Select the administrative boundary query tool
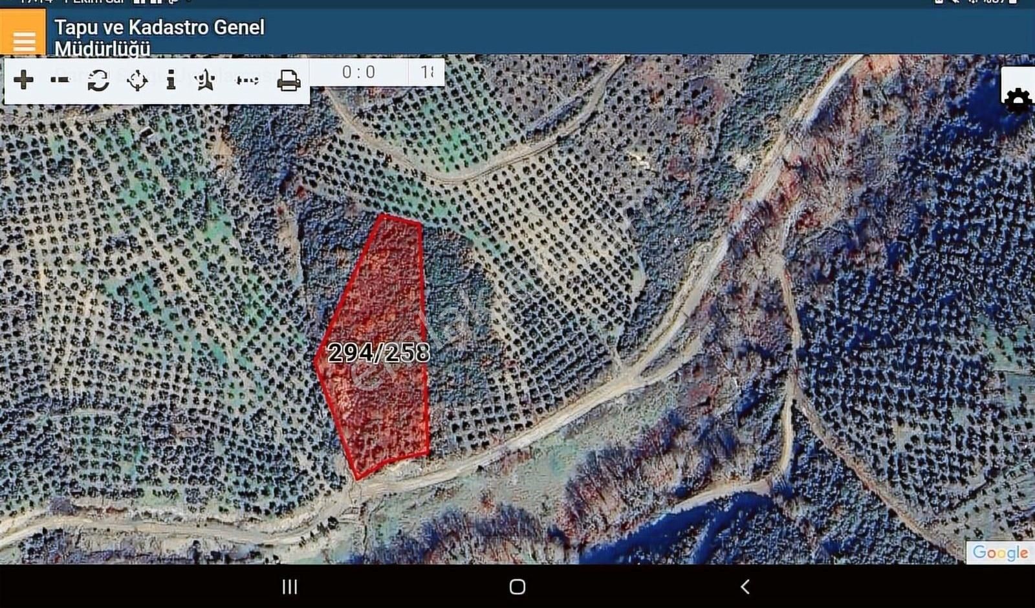1035x608 pixels. [205, 80]
